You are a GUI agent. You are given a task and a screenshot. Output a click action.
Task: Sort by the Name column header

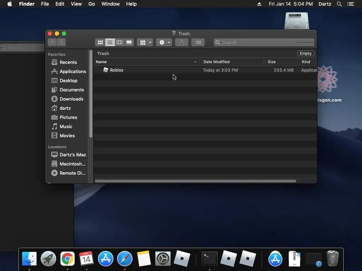(101, 62)
